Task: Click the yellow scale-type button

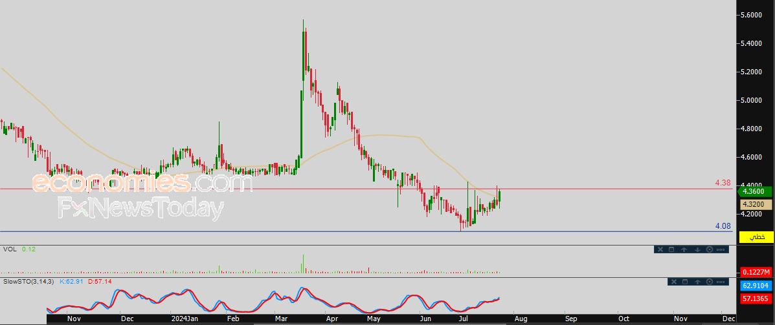Action: 756,237
